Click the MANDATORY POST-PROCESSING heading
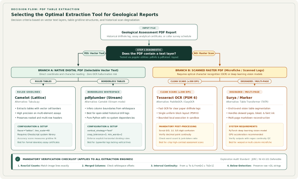Image resolution: width=298 pixels, height=179 pixels. [178, 126]
